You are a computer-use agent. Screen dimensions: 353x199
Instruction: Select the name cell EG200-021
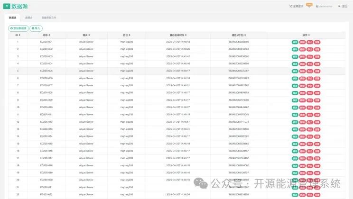46,187
